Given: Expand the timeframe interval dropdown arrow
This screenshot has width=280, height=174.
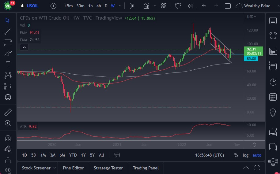Looking at the screenshot, I should [120, 6].
